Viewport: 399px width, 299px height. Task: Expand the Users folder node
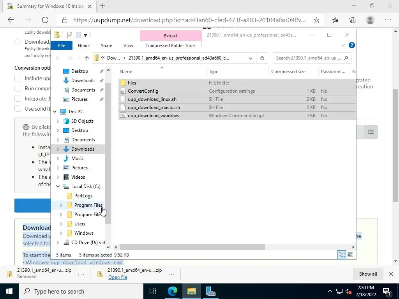coord(61,224)
